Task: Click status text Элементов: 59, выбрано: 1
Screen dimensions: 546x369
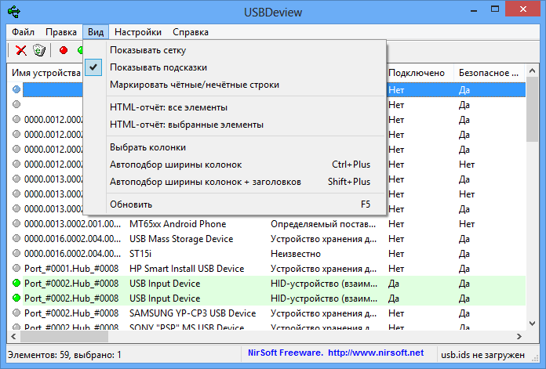Action: [65, 355]
